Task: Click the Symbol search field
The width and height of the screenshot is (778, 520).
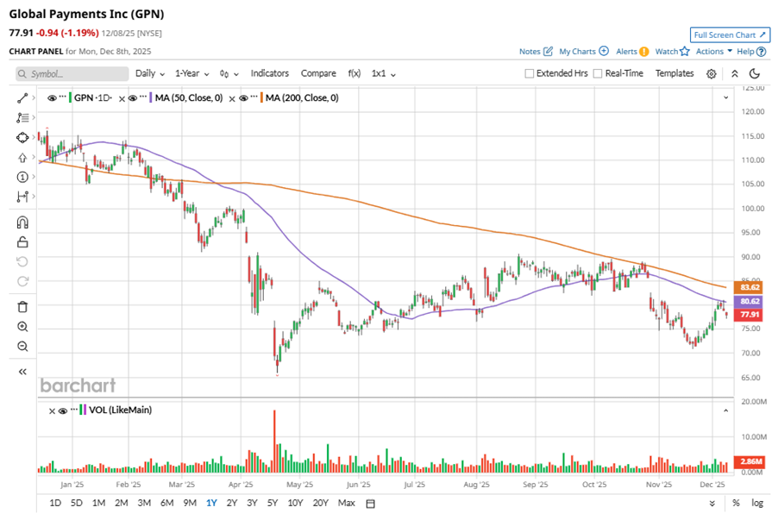Action: [x=71, y=74]
